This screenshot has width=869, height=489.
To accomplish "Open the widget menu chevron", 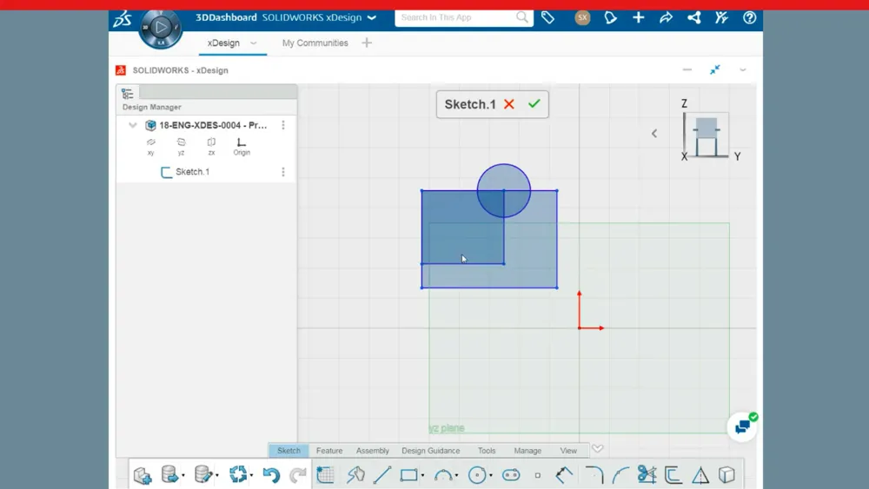I will (743, 70).
